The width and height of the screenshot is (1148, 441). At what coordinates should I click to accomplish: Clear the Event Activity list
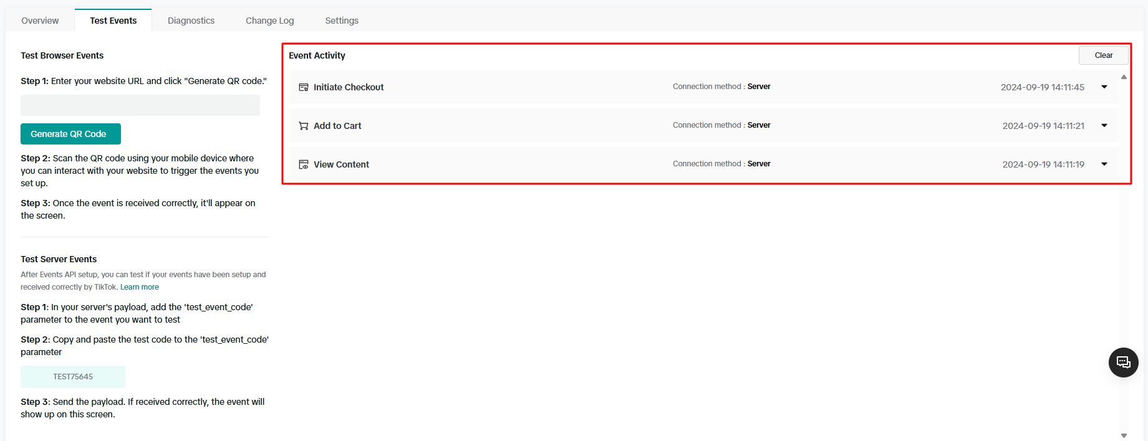point(1103,55)
